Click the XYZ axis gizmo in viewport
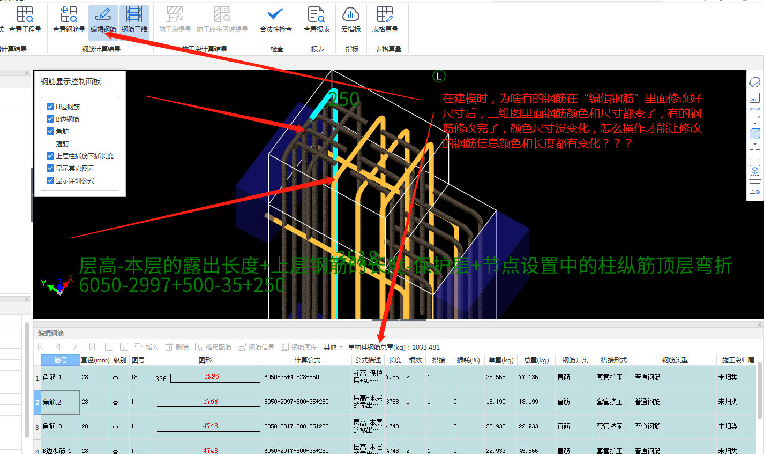Image resolution: width=764 pixels, height=454 pixels. (58, 285)
